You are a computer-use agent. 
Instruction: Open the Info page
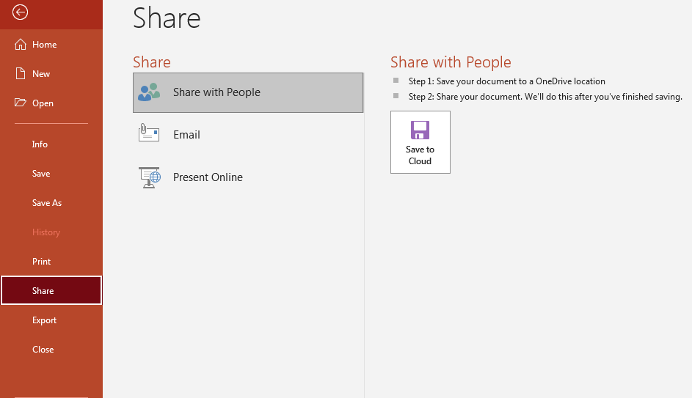[x=40, y=144]
